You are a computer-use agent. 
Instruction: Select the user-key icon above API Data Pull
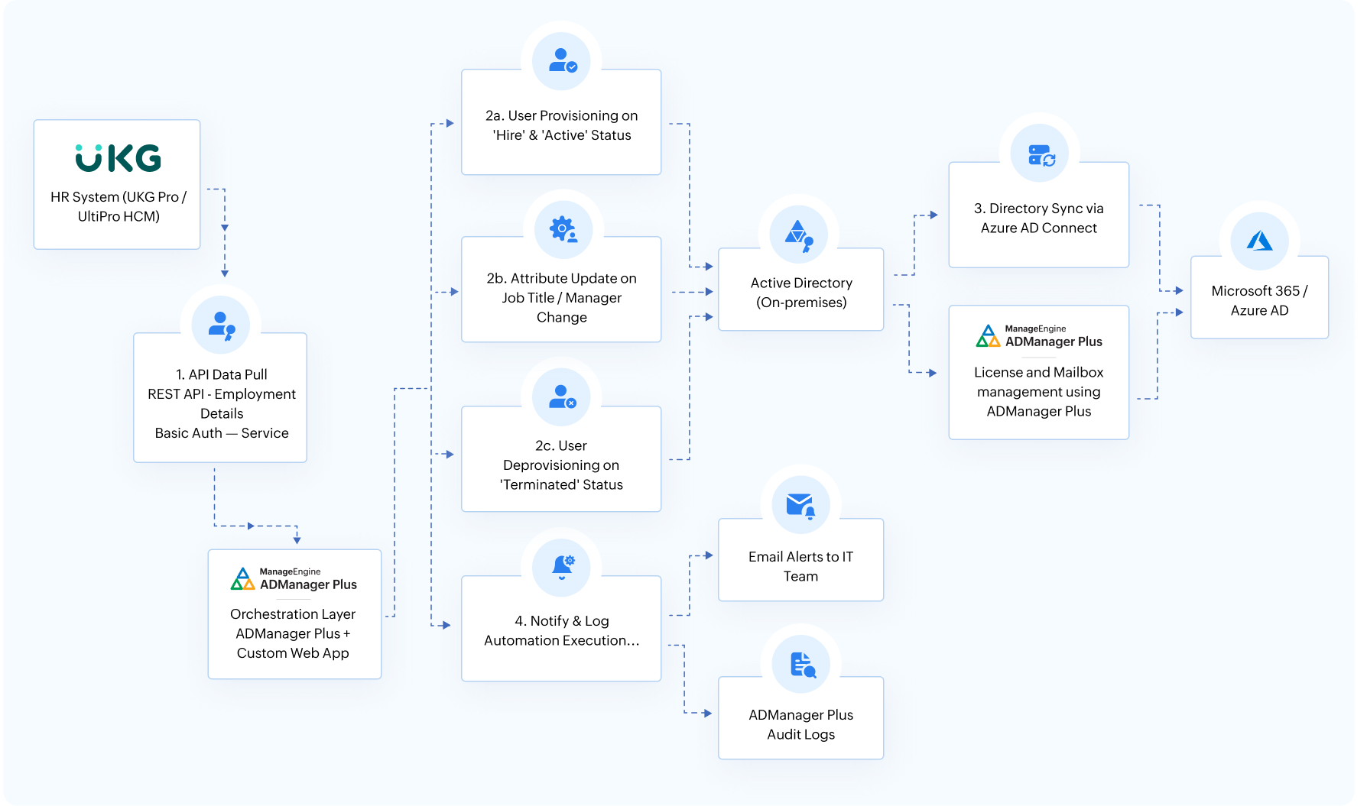221,325
